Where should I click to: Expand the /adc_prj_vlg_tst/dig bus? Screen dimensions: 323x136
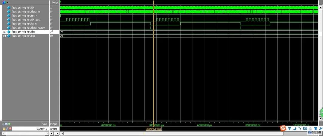pyautogui.click(x=4, y=32)
